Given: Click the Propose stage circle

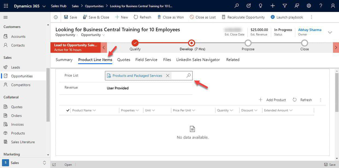Looking at the screenshot, I should point(248,43).
